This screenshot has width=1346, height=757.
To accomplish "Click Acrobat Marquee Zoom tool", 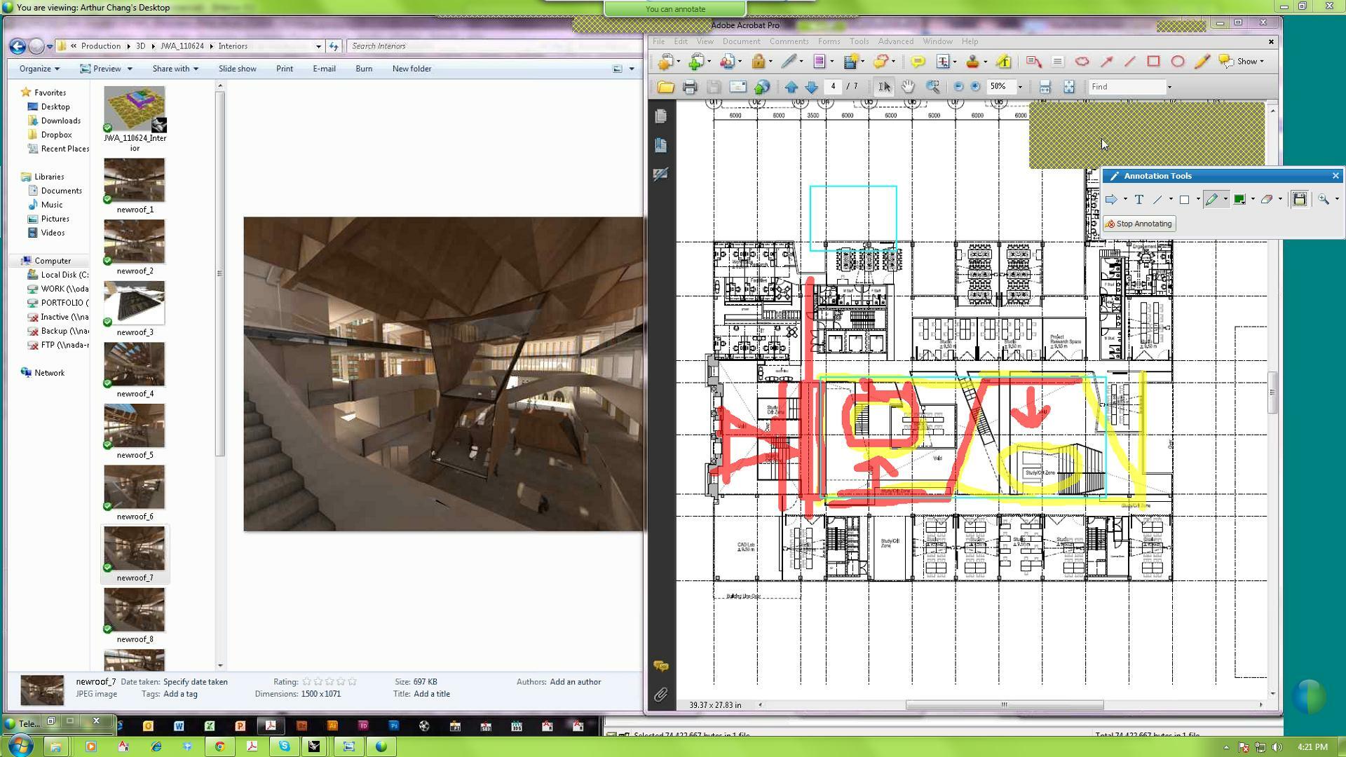I will (932, 87).
